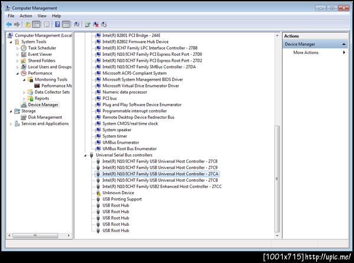Click the USB Printing Support plug icon
Viewport: 354px width, 263px height.
click(98, 199)
